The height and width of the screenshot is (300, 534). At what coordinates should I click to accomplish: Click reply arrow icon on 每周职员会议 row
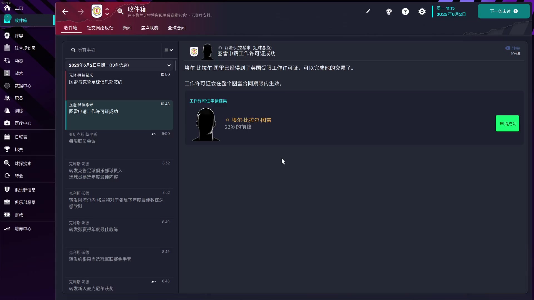point(154,134)
